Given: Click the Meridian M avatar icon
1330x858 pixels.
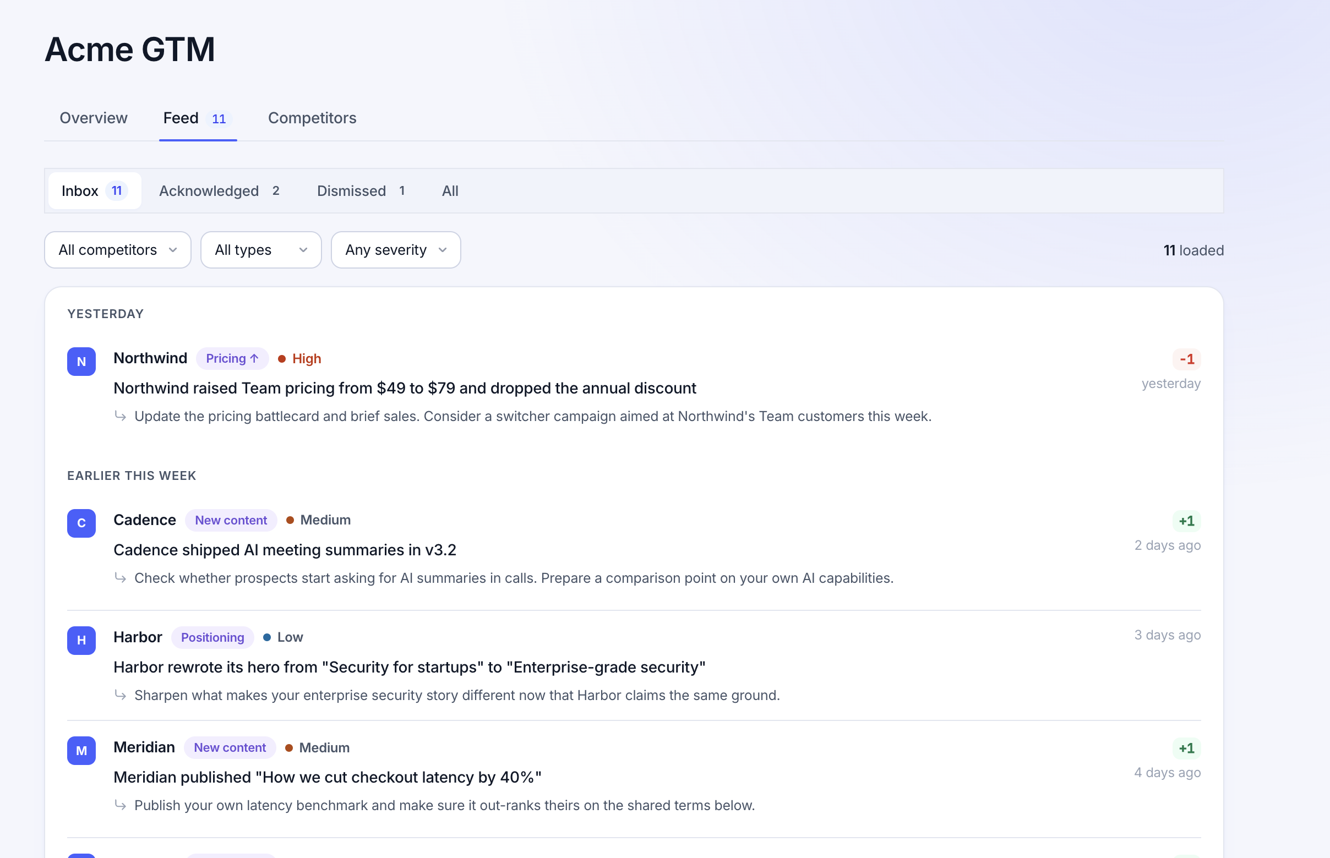Looking at the screenshot, I should tap(81, 751).
